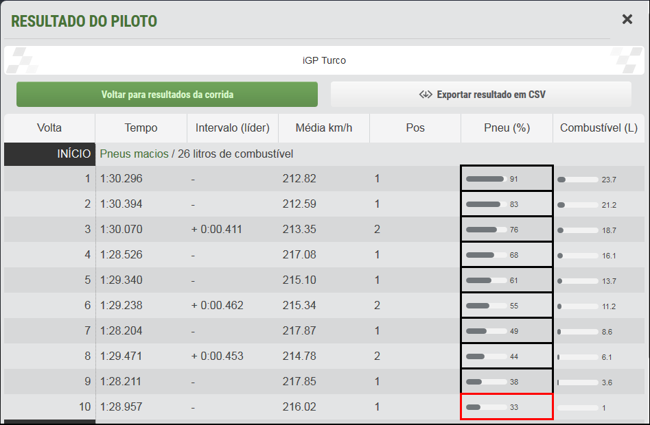Viewport: 650px width, 425px height.
Task: Click tyre bar showing 83 percent
Action: [486, 204]
